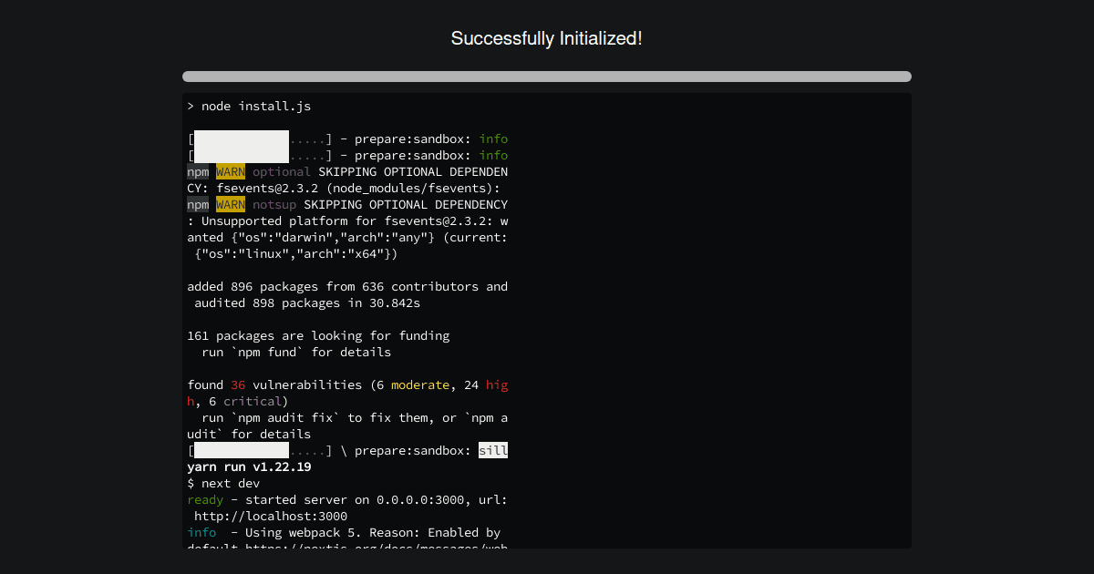Click the 'wanted {"os":"darwin"' platform line

coord(347,238)
